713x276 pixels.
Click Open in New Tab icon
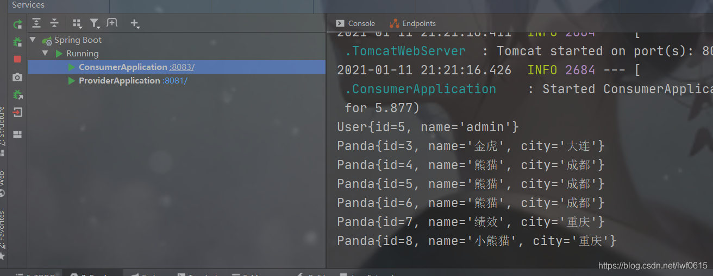pyautogui.click(x=112, y=23)
